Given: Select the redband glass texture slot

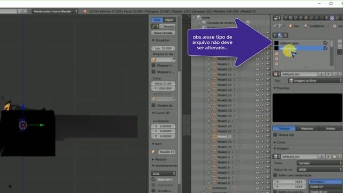Looking at the screenshot, I should point(301,43).
